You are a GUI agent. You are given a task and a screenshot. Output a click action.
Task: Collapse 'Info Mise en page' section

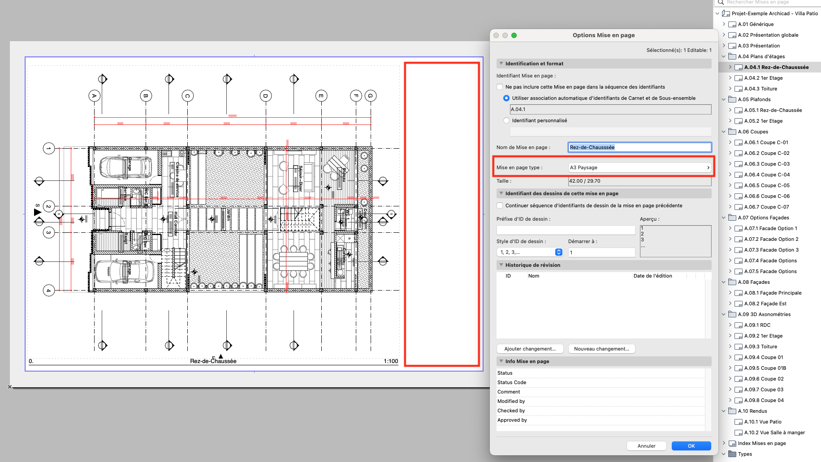(x=501, y=361)
